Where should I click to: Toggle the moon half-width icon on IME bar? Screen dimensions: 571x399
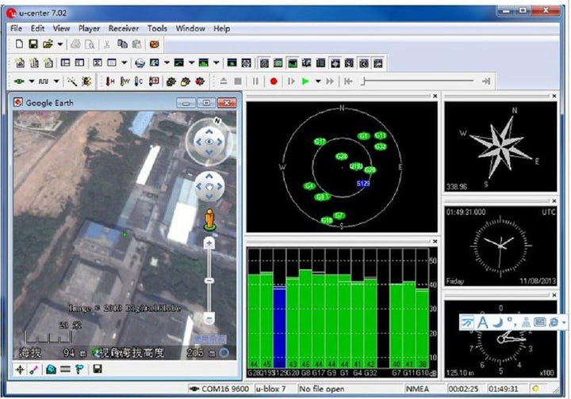(498, 322)
